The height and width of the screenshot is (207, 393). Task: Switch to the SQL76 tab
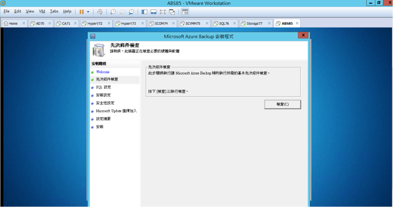[223, 23]
